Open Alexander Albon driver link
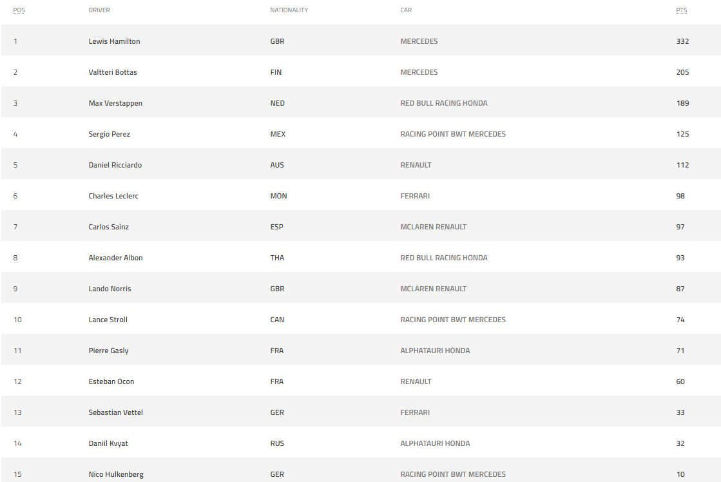The image size is (721, 482). (x=115, y=258)
